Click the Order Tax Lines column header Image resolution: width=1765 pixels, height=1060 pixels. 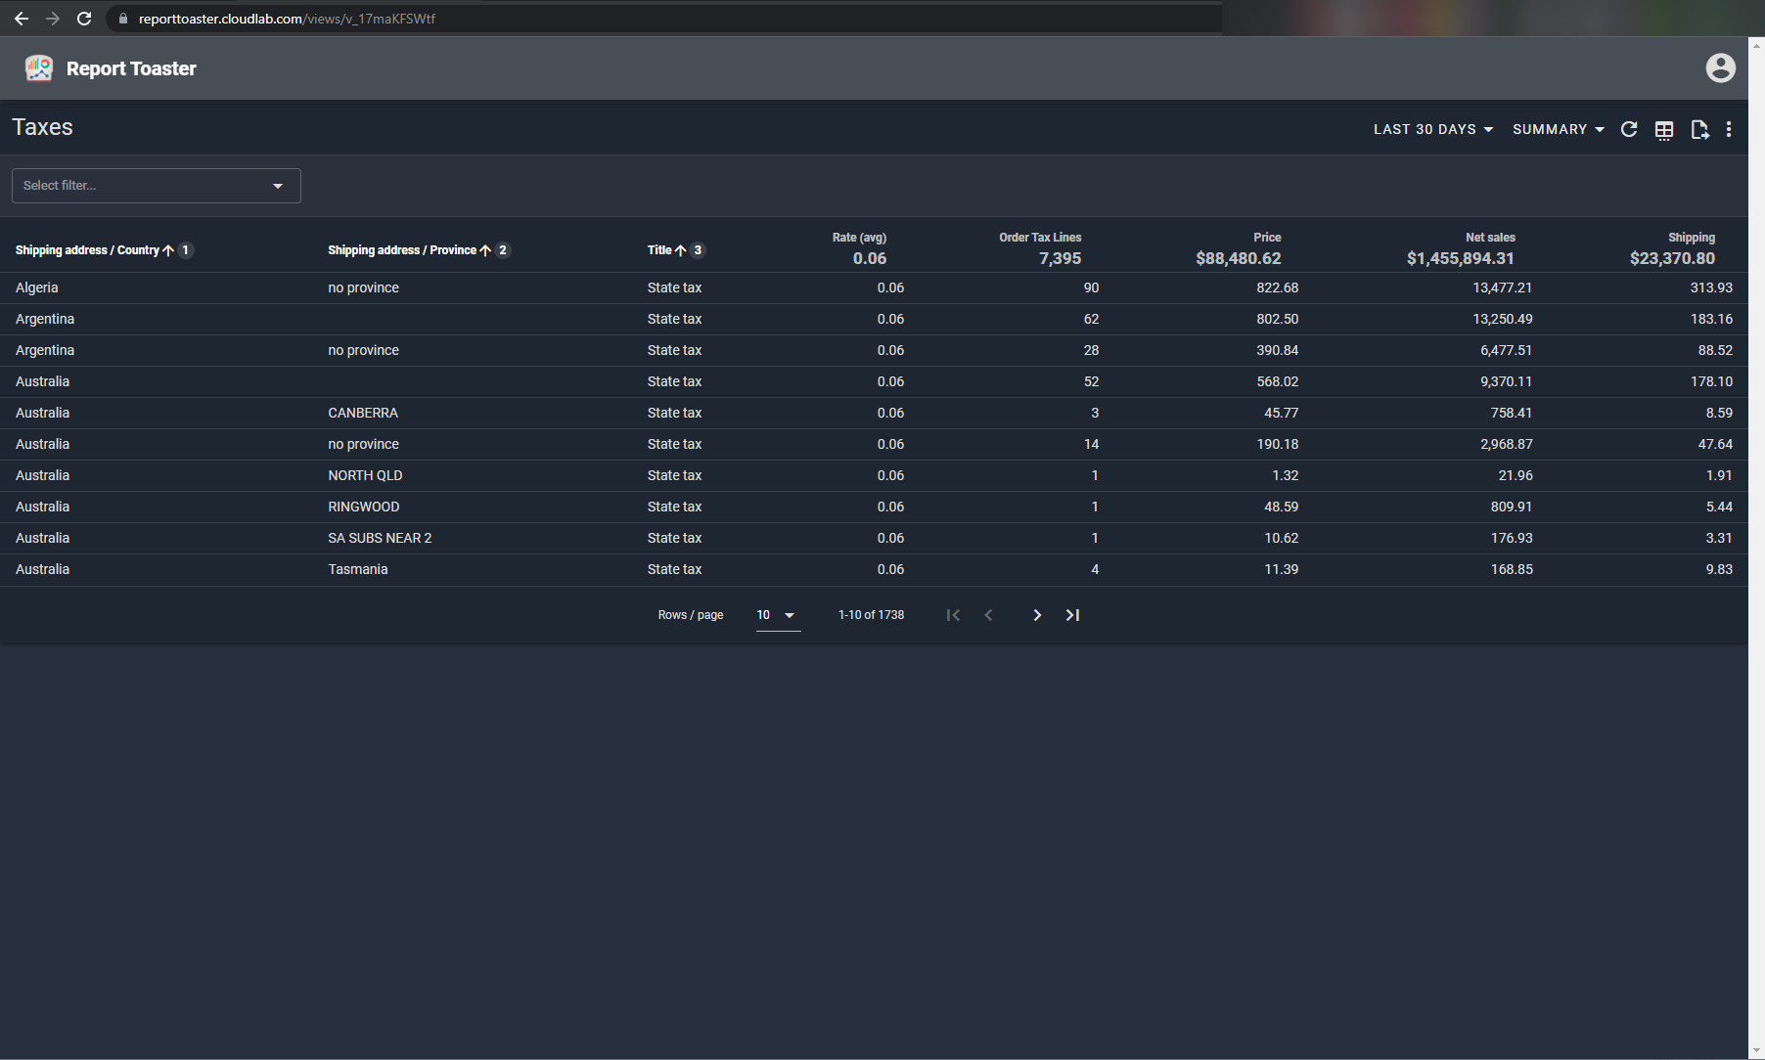click(x=1040, y=238)
